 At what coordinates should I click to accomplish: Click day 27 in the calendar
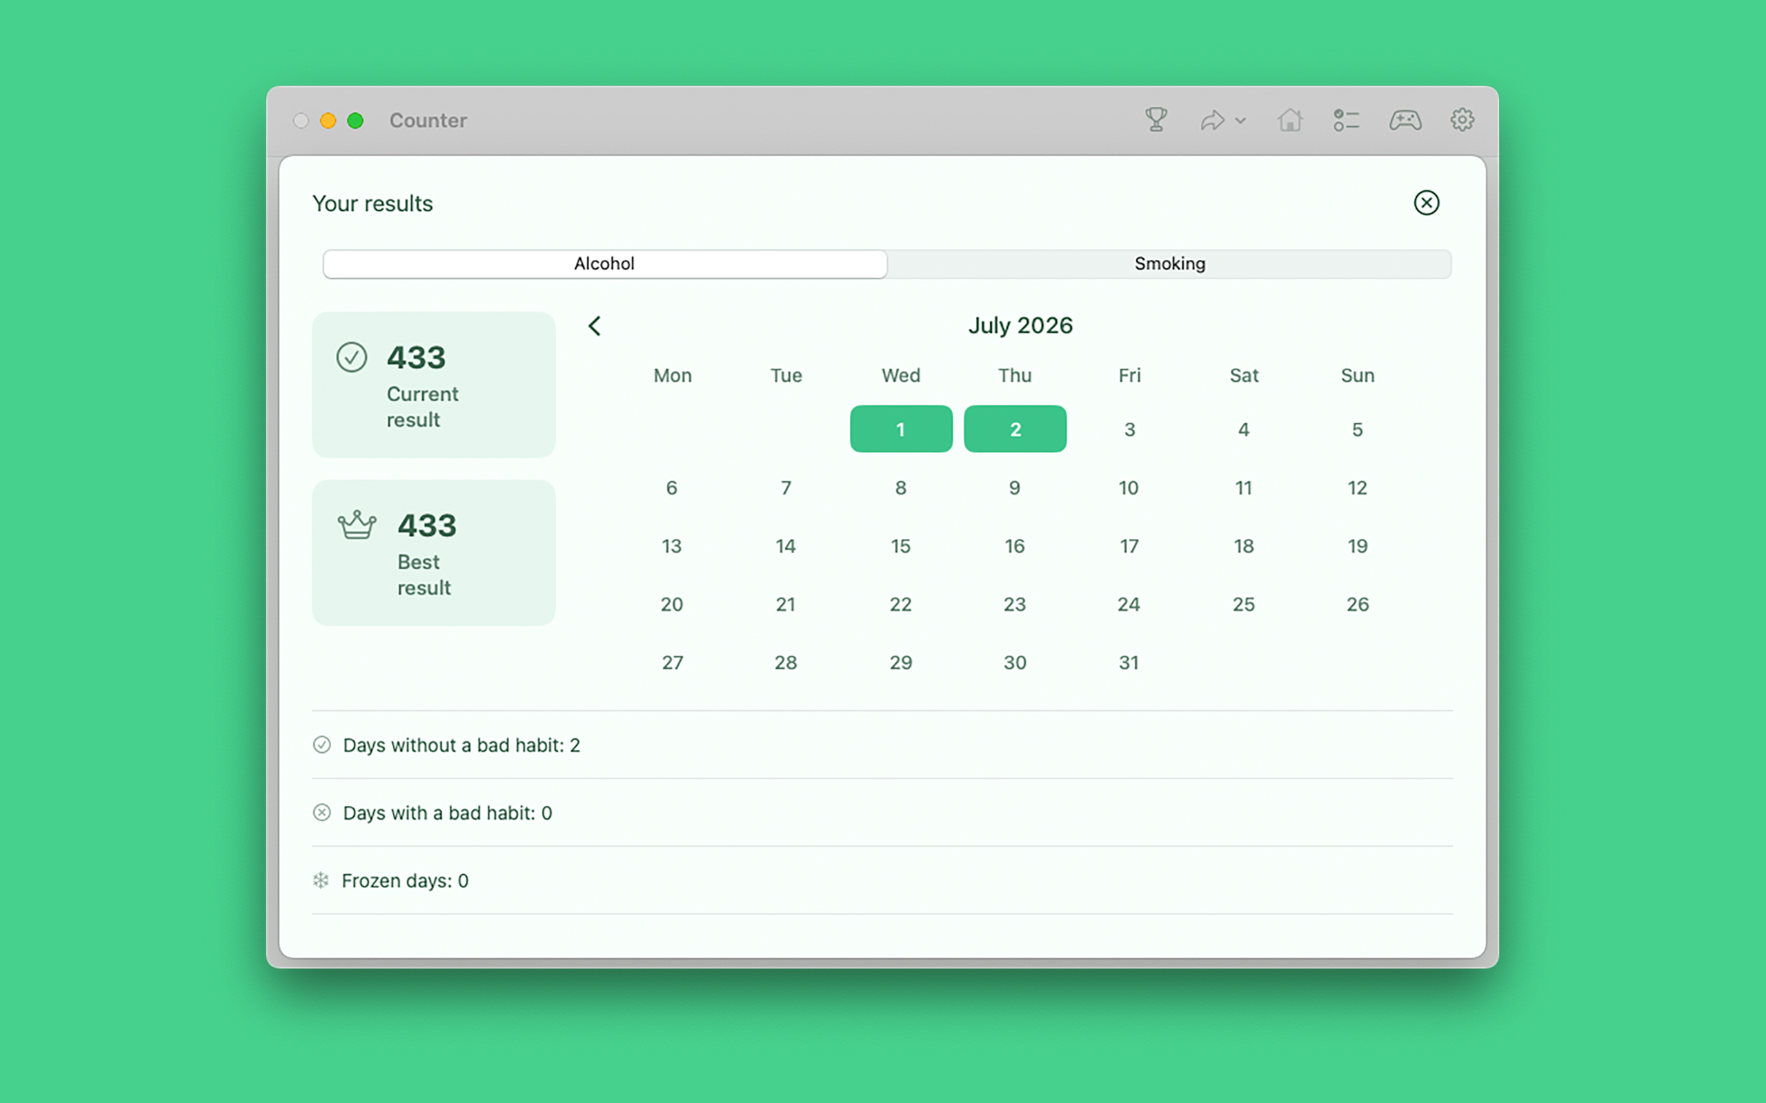click(x=672, y=663)
